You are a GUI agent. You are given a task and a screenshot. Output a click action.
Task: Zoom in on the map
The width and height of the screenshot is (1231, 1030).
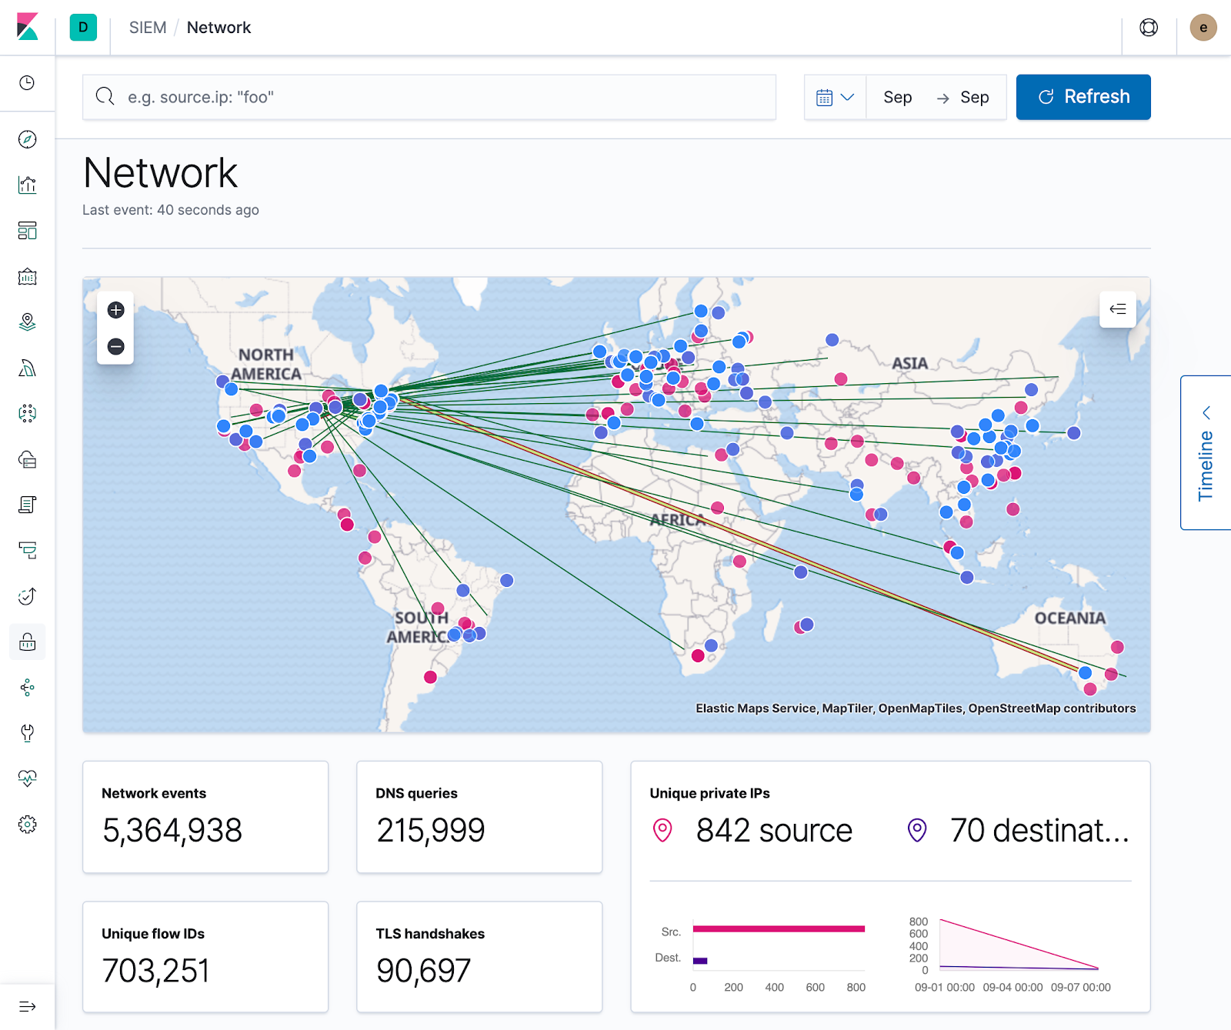pyautogui.click(x=115, y=311)
